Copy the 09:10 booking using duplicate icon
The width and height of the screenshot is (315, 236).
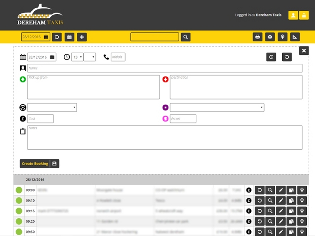pos(291,201)
